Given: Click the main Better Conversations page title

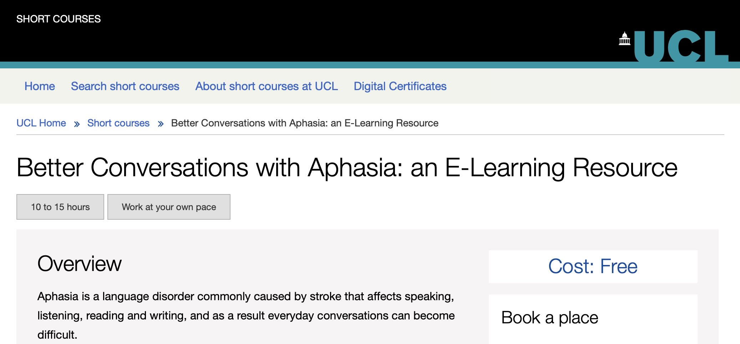Looking at the screenshot, I should (x=347, y=168).
